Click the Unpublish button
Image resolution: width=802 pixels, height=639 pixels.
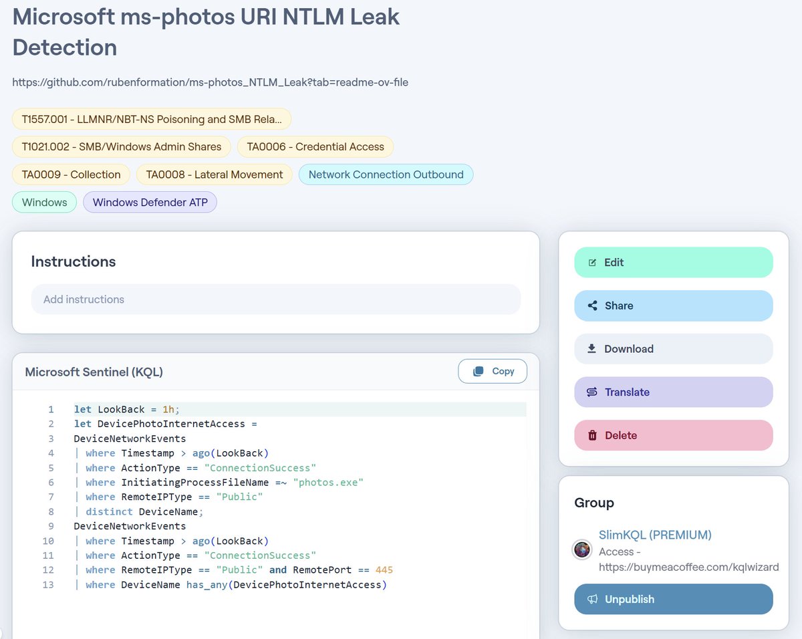pos(674,599)
